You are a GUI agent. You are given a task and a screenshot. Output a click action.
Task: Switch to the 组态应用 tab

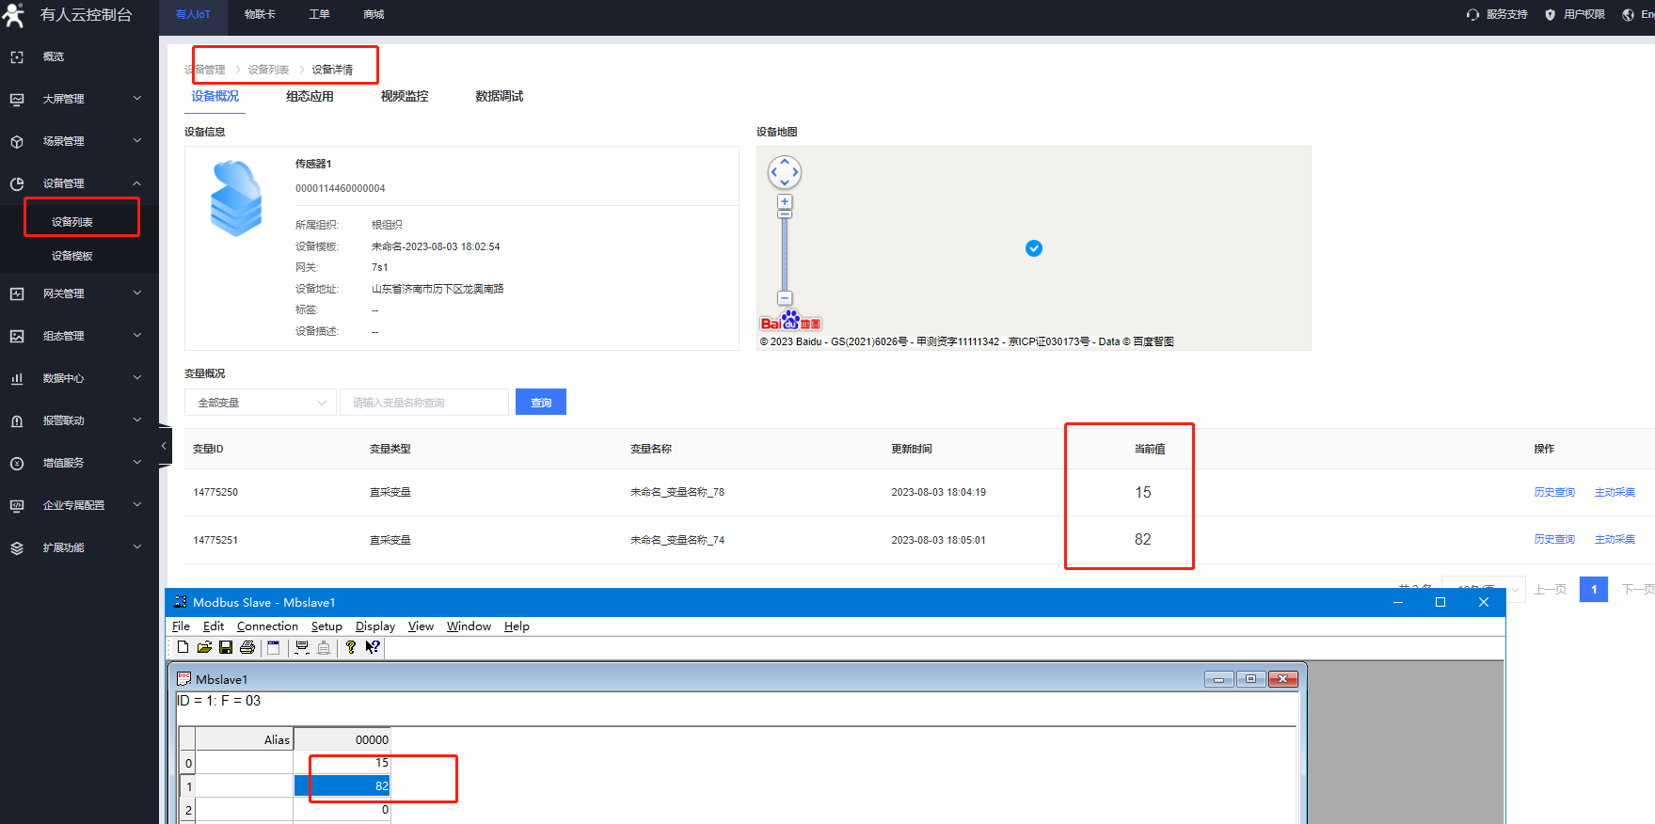(310, 96)
